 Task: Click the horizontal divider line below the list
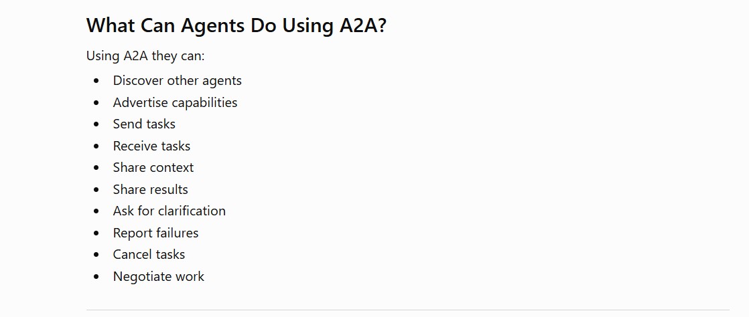pyautogui.click(x=408, y=310)
